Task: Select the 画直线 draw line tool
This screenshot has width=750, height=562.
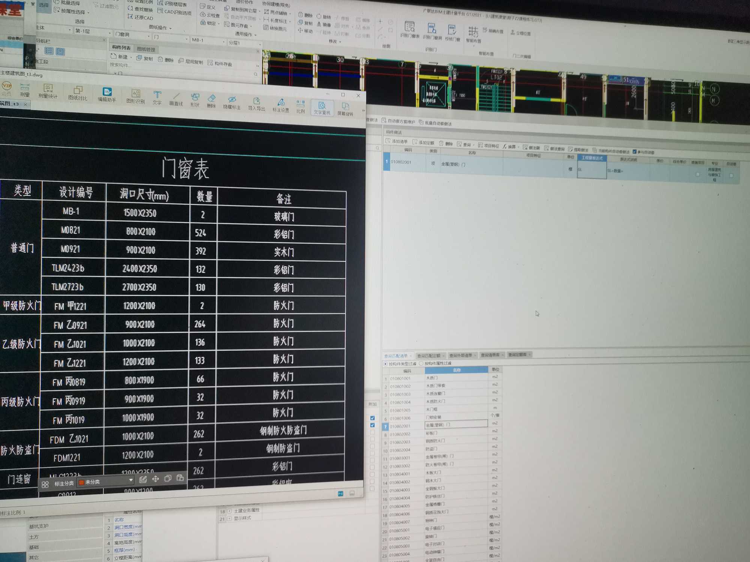Action: (x=176, y=99)
